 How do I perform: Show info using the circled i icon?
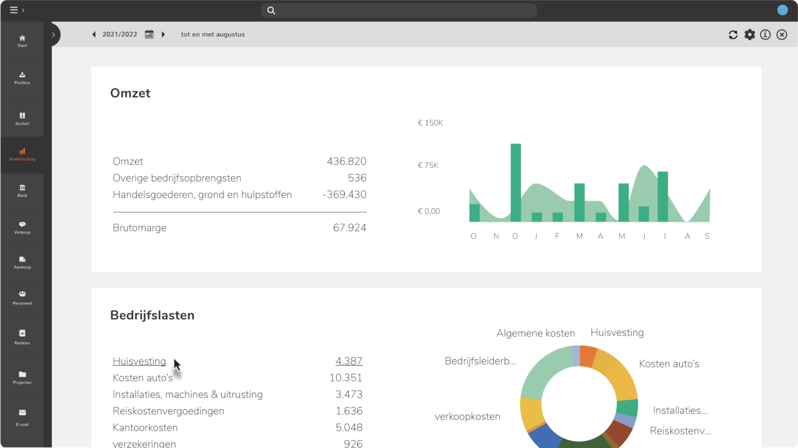pos(765,34)
